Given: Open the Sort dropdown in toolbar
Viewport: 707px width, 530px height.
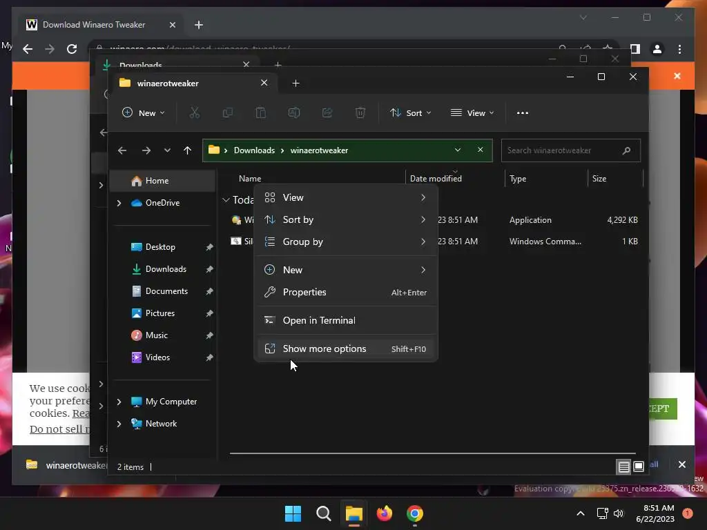Looking at the screenshot, I should click(411, 112).
